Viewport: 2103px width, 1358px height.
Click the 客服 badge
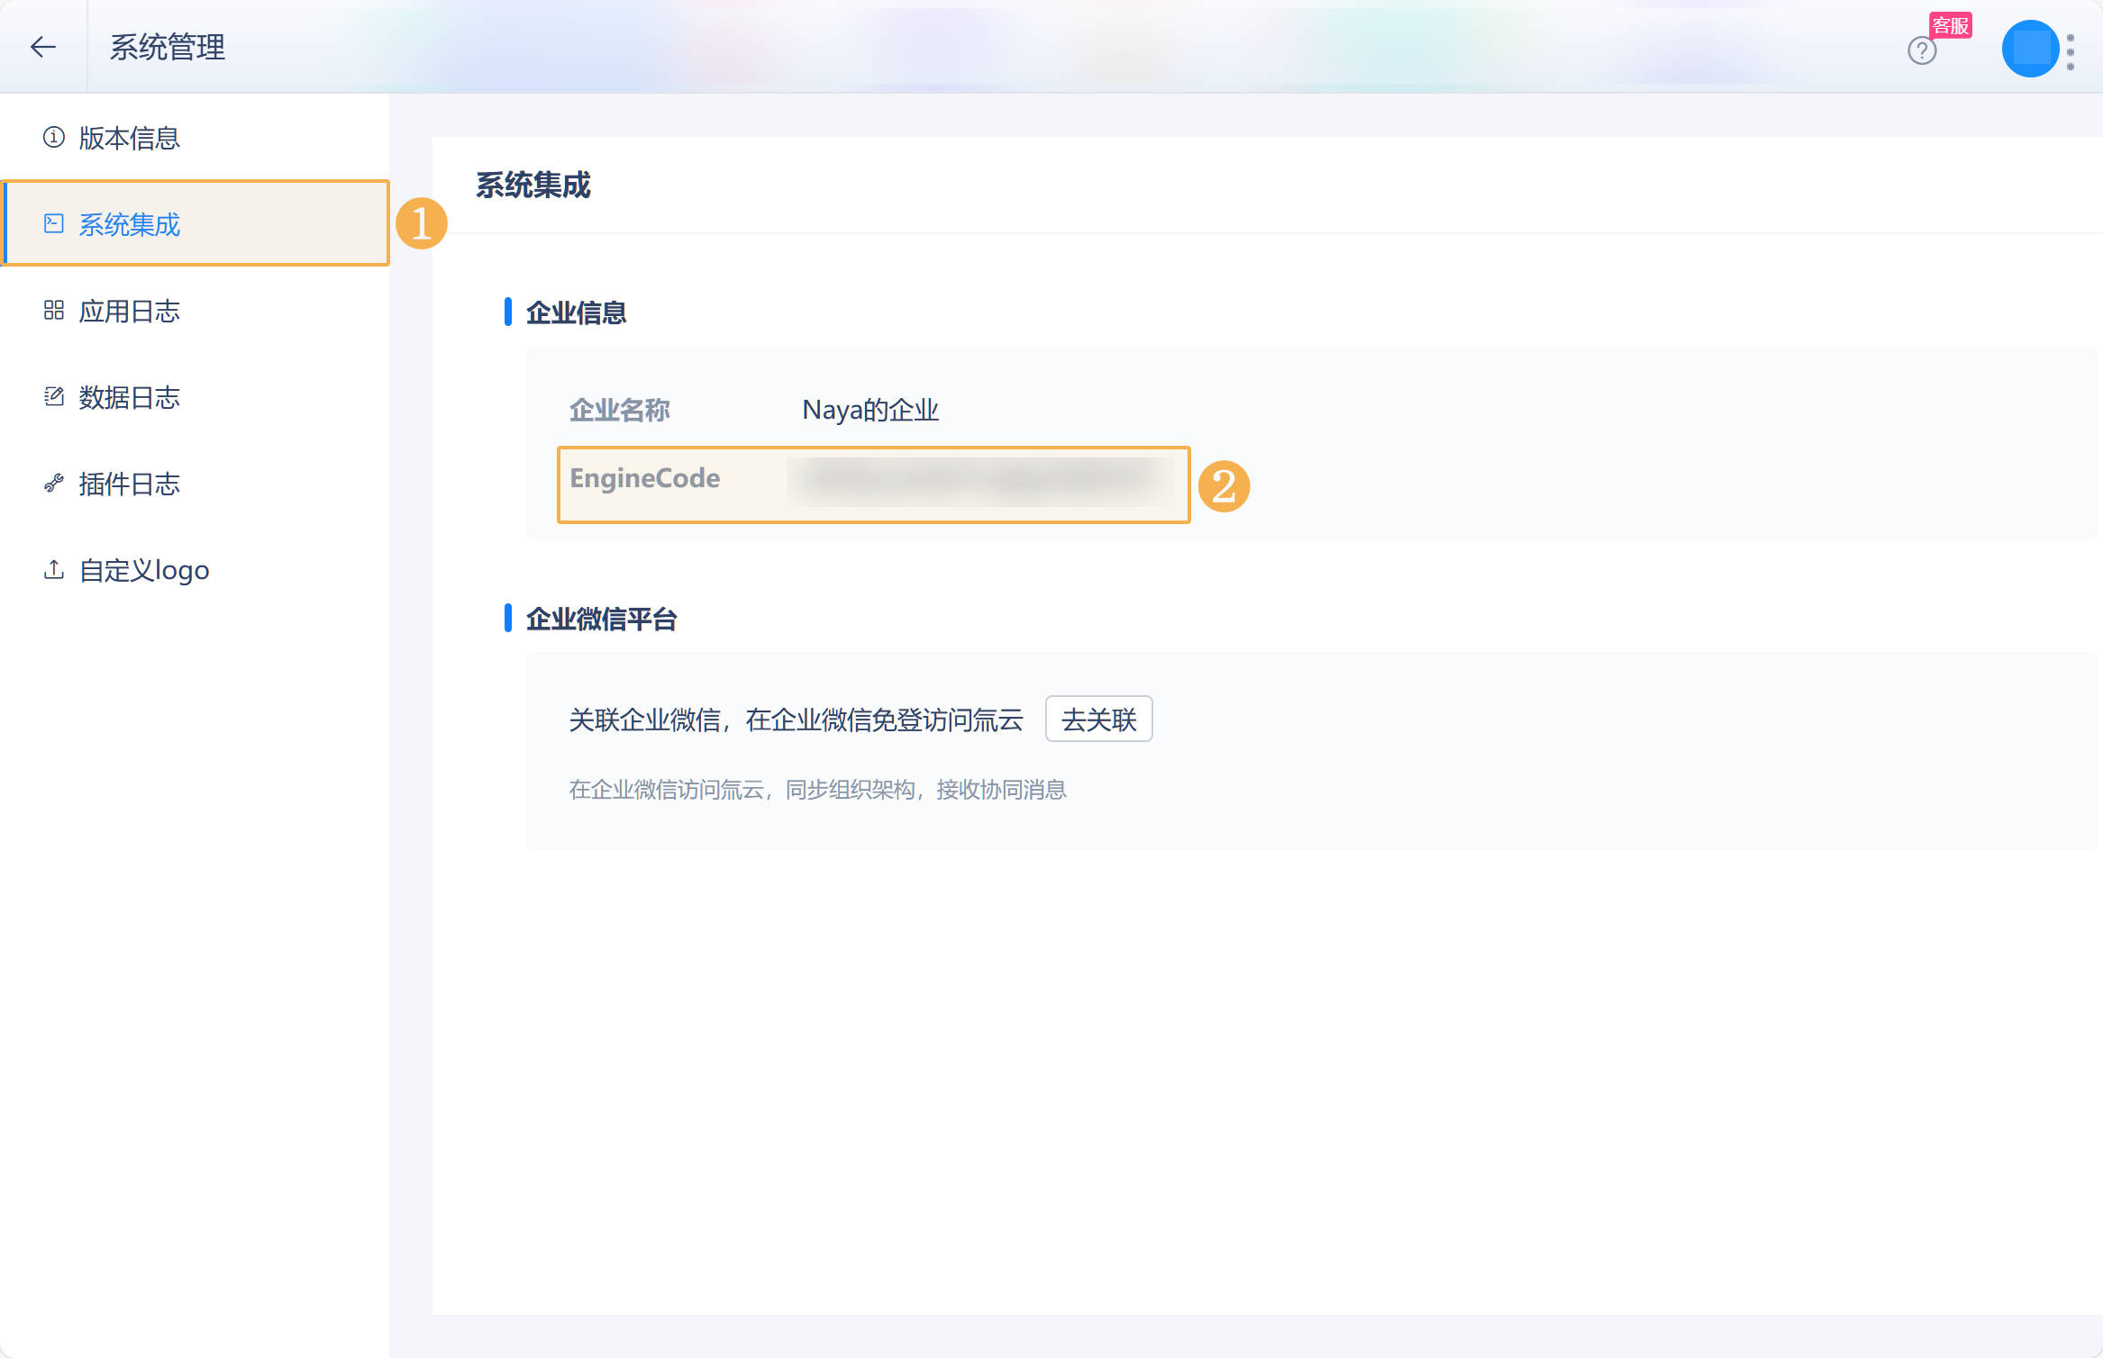tap(1951, 25)
